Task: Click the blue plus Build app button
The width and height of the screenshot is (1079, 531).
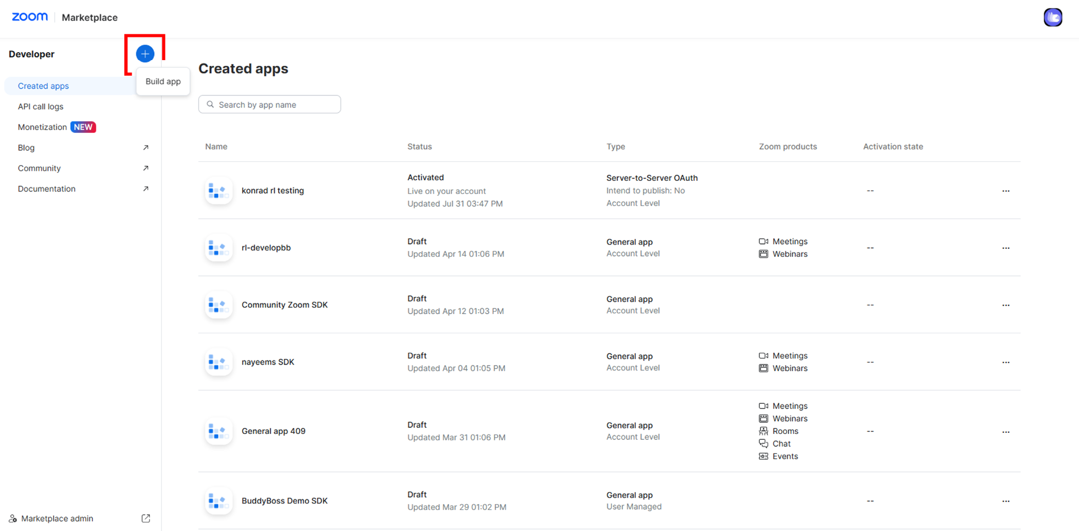Action: (145, 54)
